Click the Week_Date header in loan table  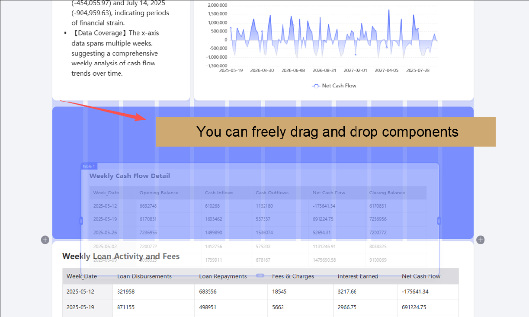click(81, 276)
